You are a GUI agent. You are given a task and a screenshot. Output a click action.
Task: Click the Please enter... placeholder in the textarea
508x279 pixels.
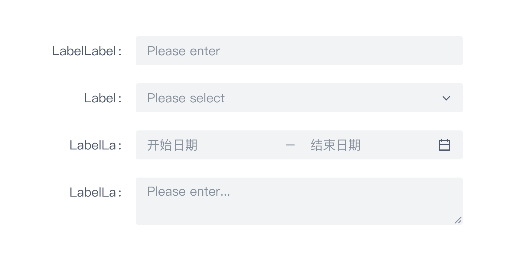coord(188,191)
